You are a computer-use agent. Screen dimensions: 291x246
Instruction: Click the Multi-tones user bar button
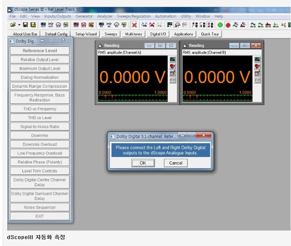point(133,34)
